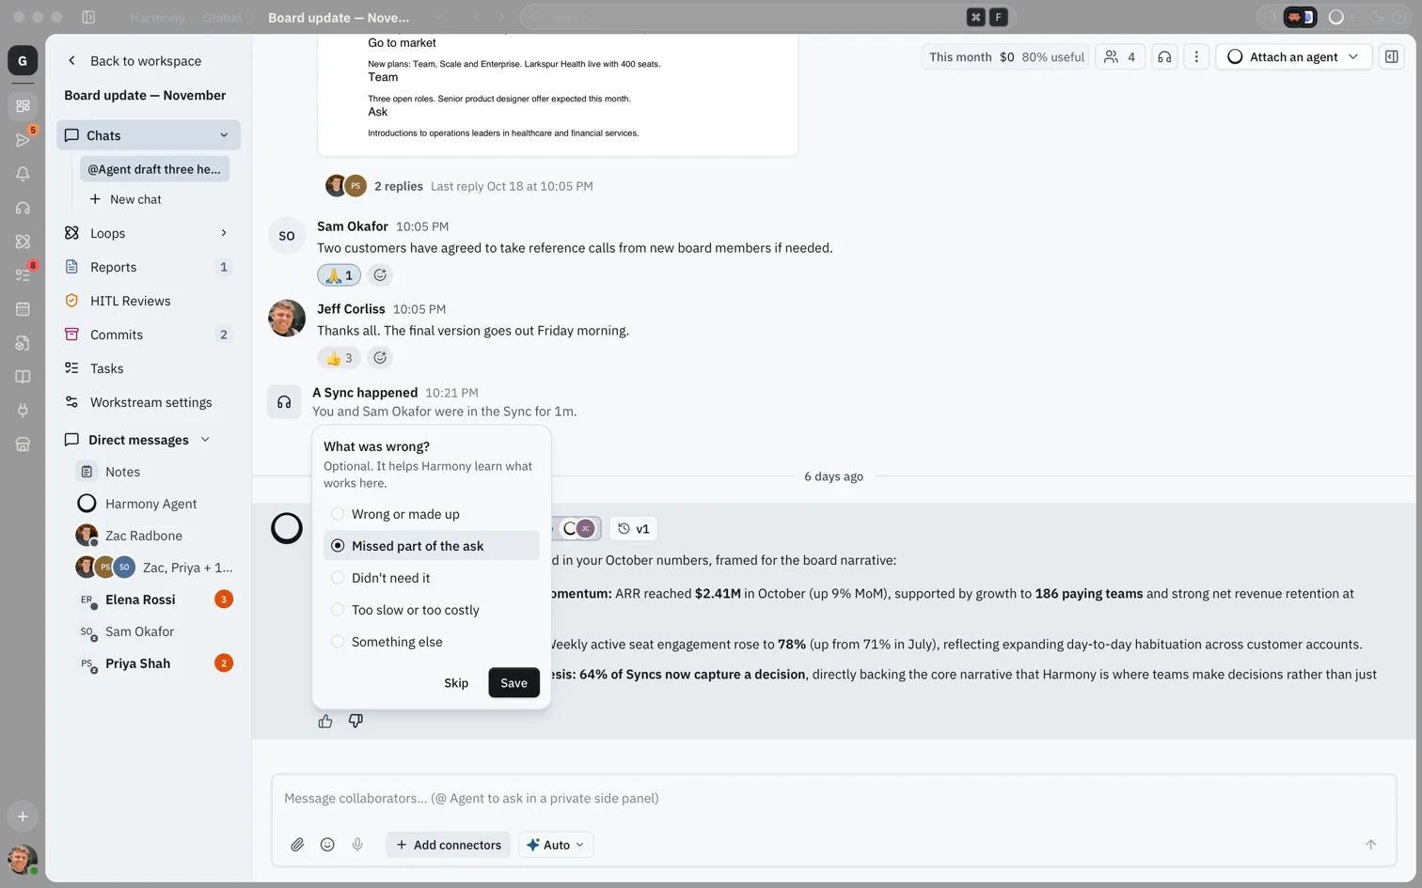Select 'Too slow or too costly' option

432,610
